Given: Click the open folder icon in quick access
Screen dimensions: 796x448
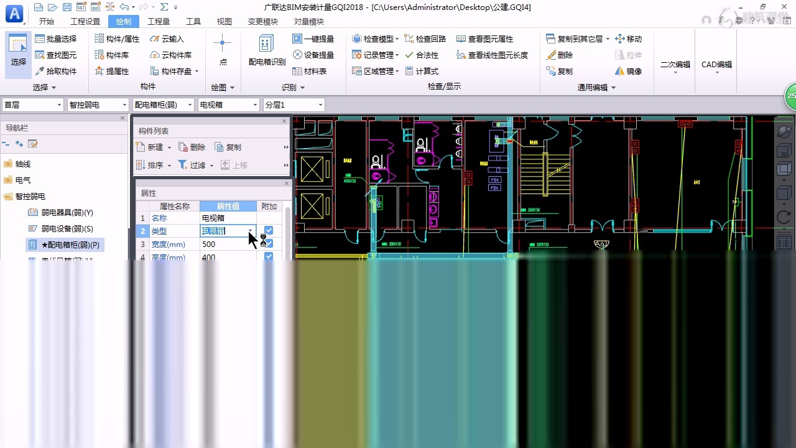Looking at the screenshot, I should 53,7.
